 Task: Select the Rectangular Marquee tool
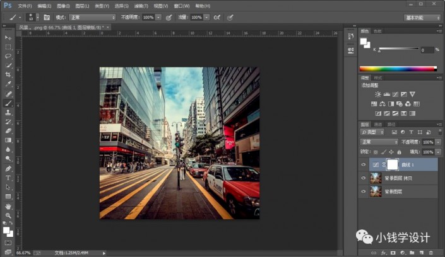(x=8, y=47)
